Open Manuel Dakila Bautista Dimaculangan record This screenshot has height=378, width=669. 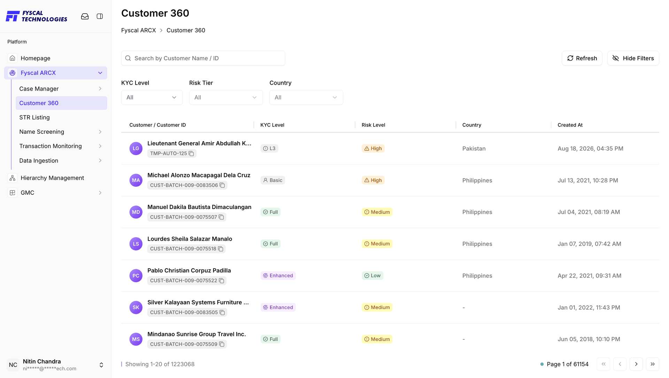point(199,207)
